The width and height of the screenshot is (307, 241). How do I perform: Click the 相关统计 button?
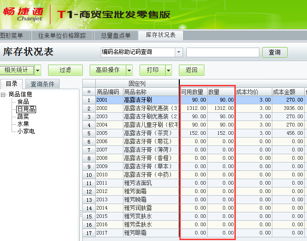(17, 70)
